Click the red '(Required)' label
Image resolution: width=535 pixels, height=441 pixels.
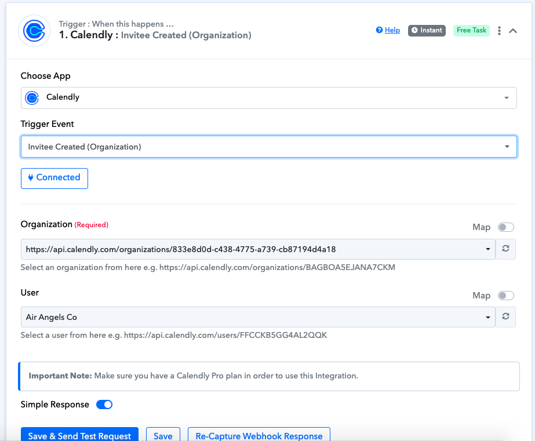pos(92,225)
